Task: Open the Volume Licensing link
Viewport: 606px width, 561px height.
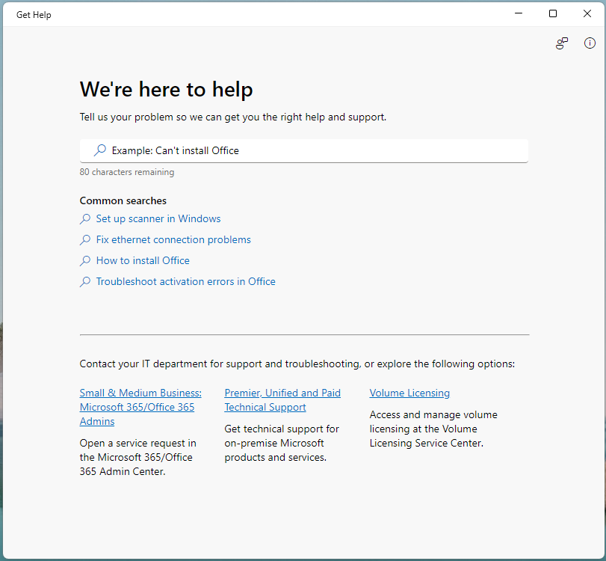Action: click(x=409, y=393)
